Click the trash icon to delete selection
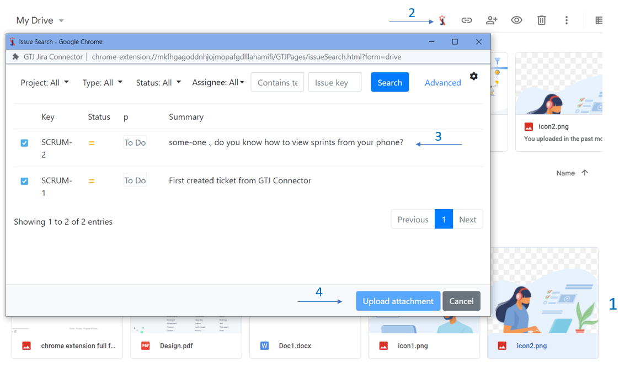 (541, 20)
